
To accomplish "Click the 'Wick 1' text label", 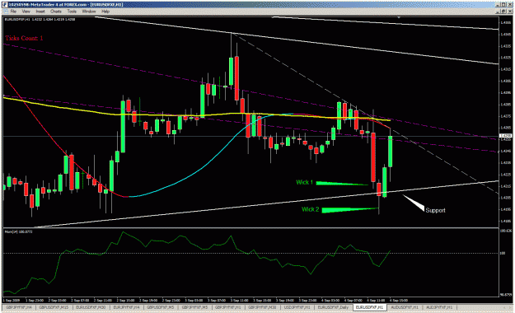I will [x=304, y=182].
